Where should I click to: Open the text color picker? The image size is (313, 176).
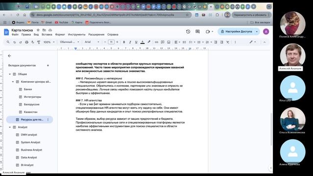pyautogui.click(x=142, y=42)
